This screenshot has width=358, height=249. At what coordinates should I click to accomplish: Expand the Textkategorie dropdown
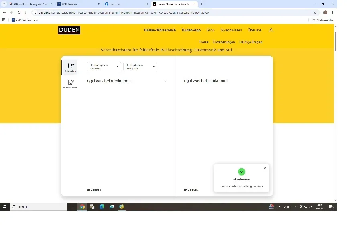(104, 67)
